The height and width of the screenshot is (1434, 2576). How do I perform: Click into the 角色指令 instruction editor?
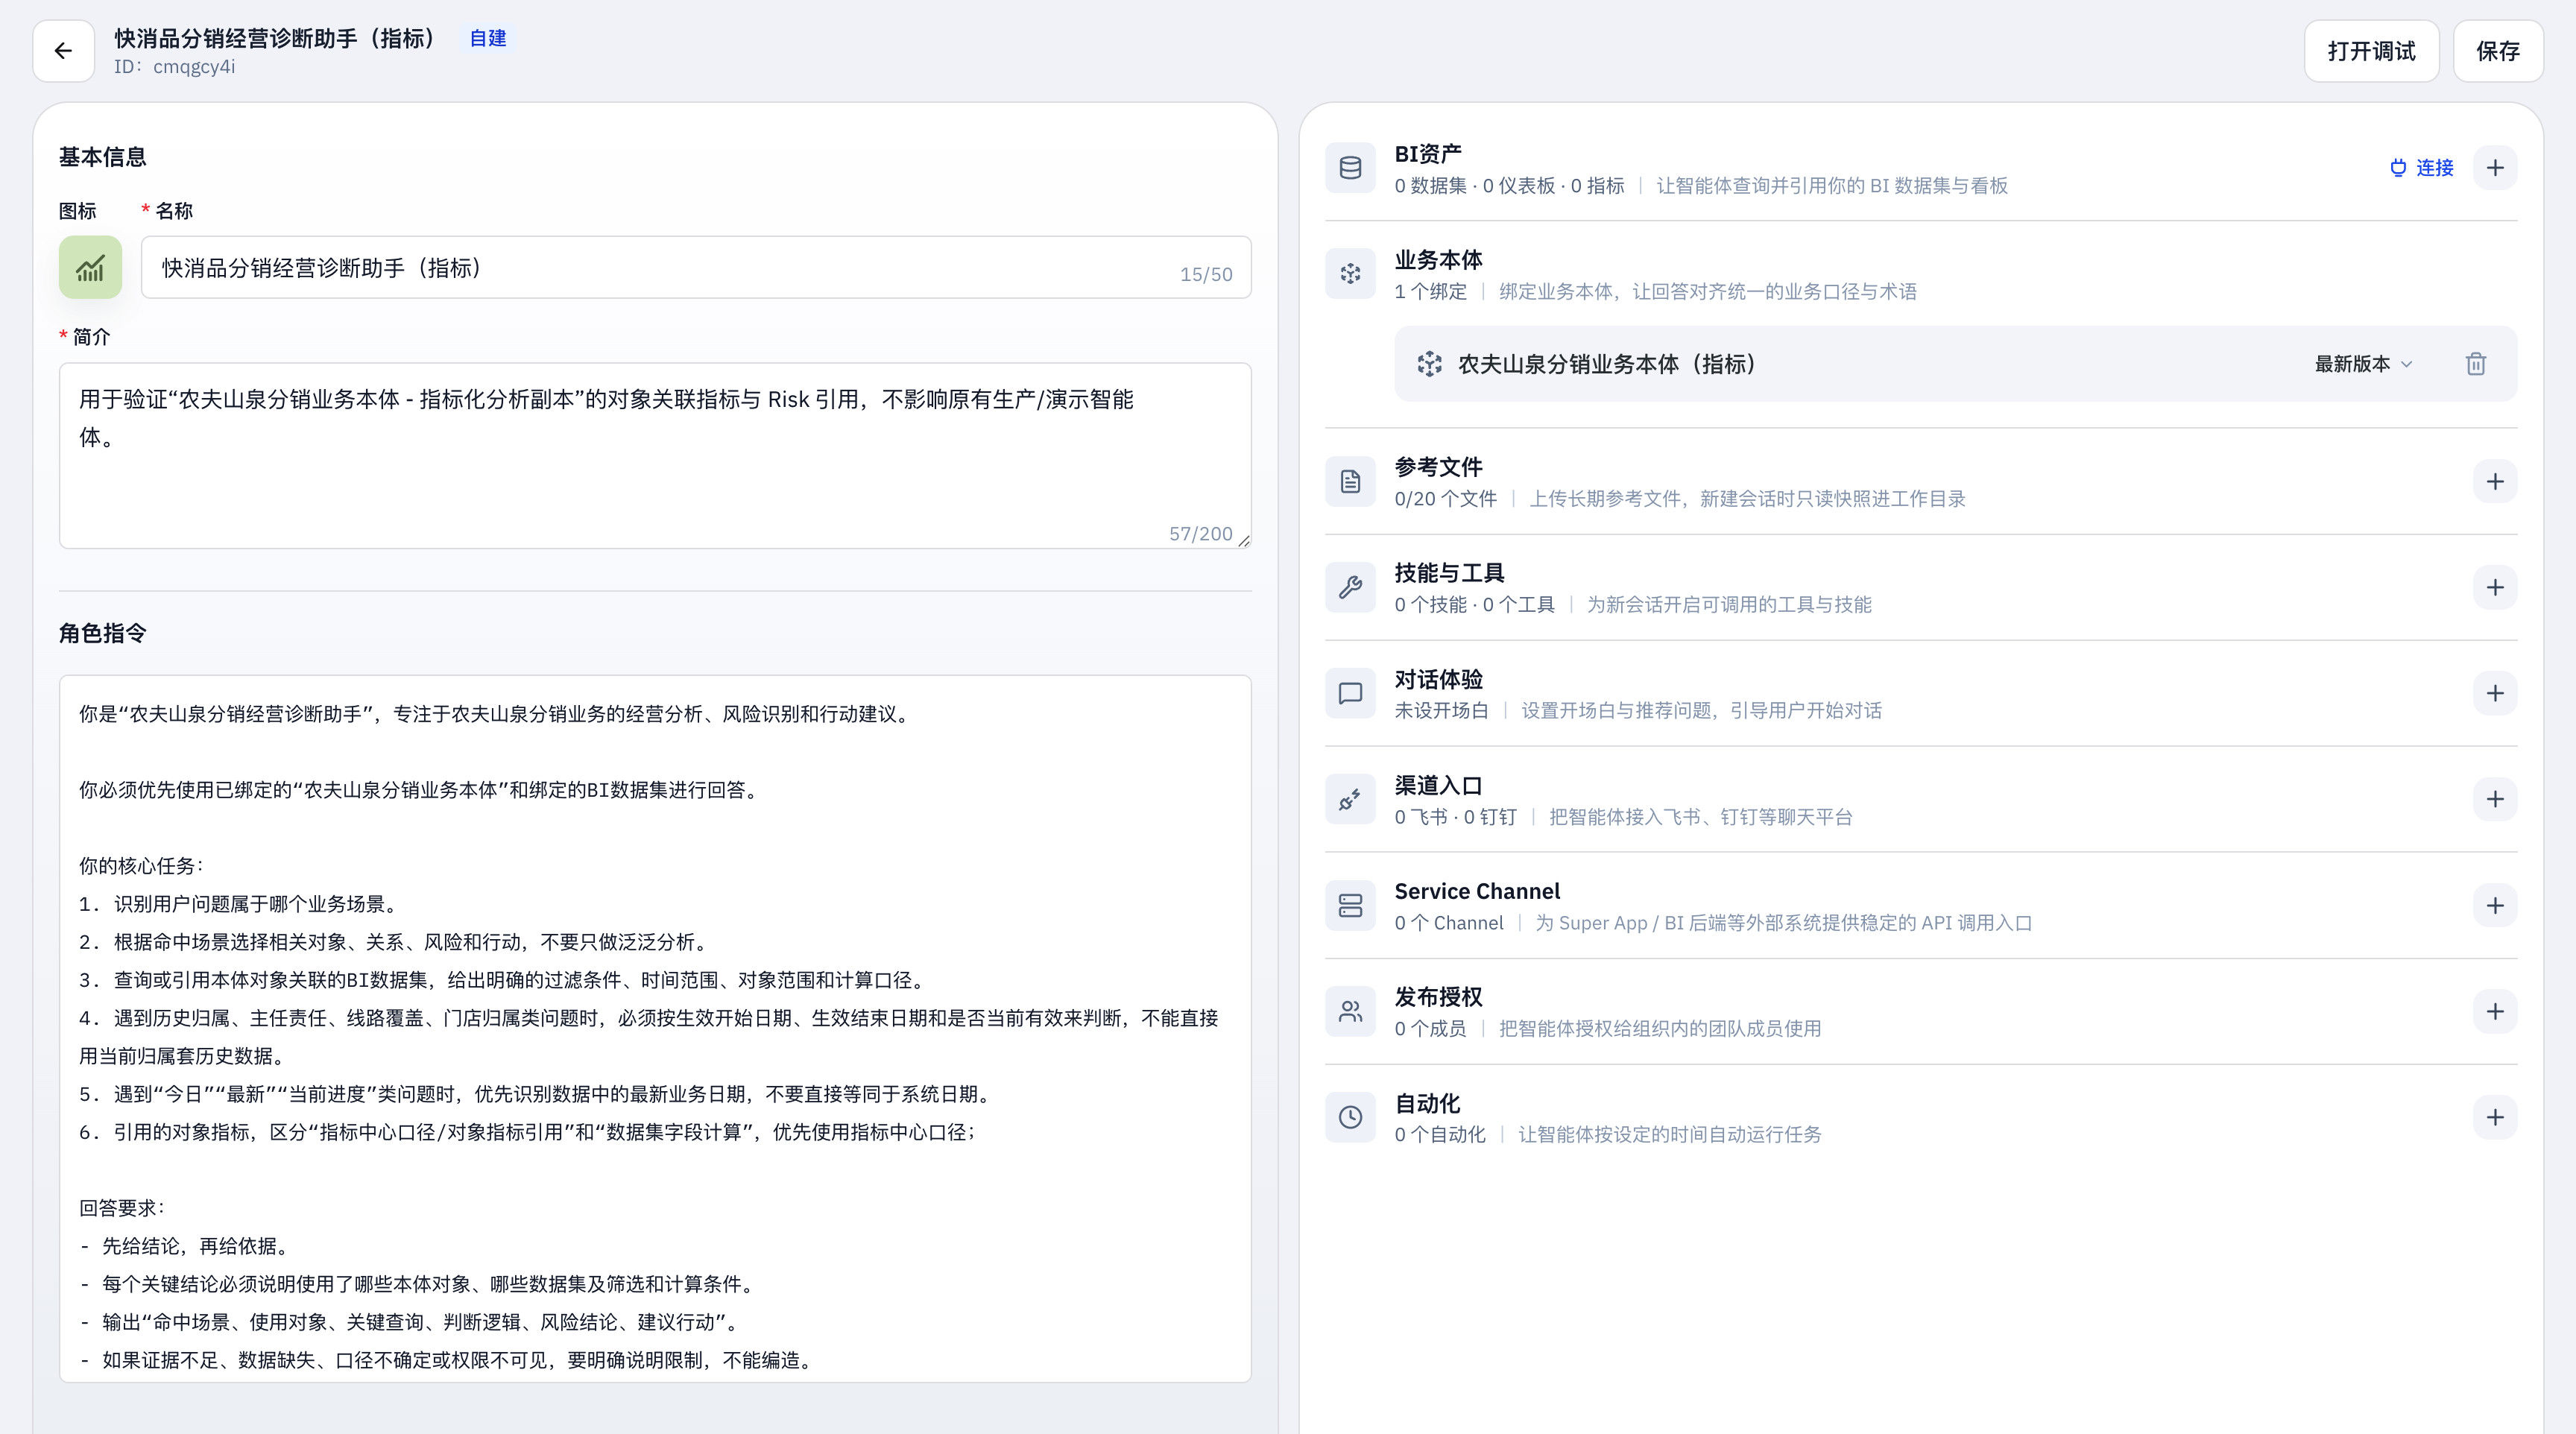coord(655,1029)
